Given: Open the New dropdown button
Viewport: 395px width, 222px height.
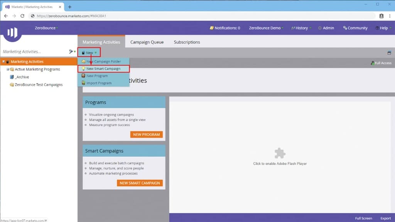Looking at the screenshot, I should [89, 52].
